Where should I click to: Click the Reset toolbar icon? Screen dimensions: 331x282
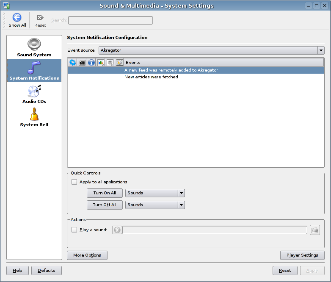pos(40,17)
